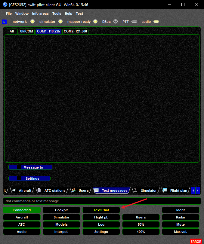Open the Info areas menu
The width and height of the screenshot is (204, 244).
click(40, 14)
